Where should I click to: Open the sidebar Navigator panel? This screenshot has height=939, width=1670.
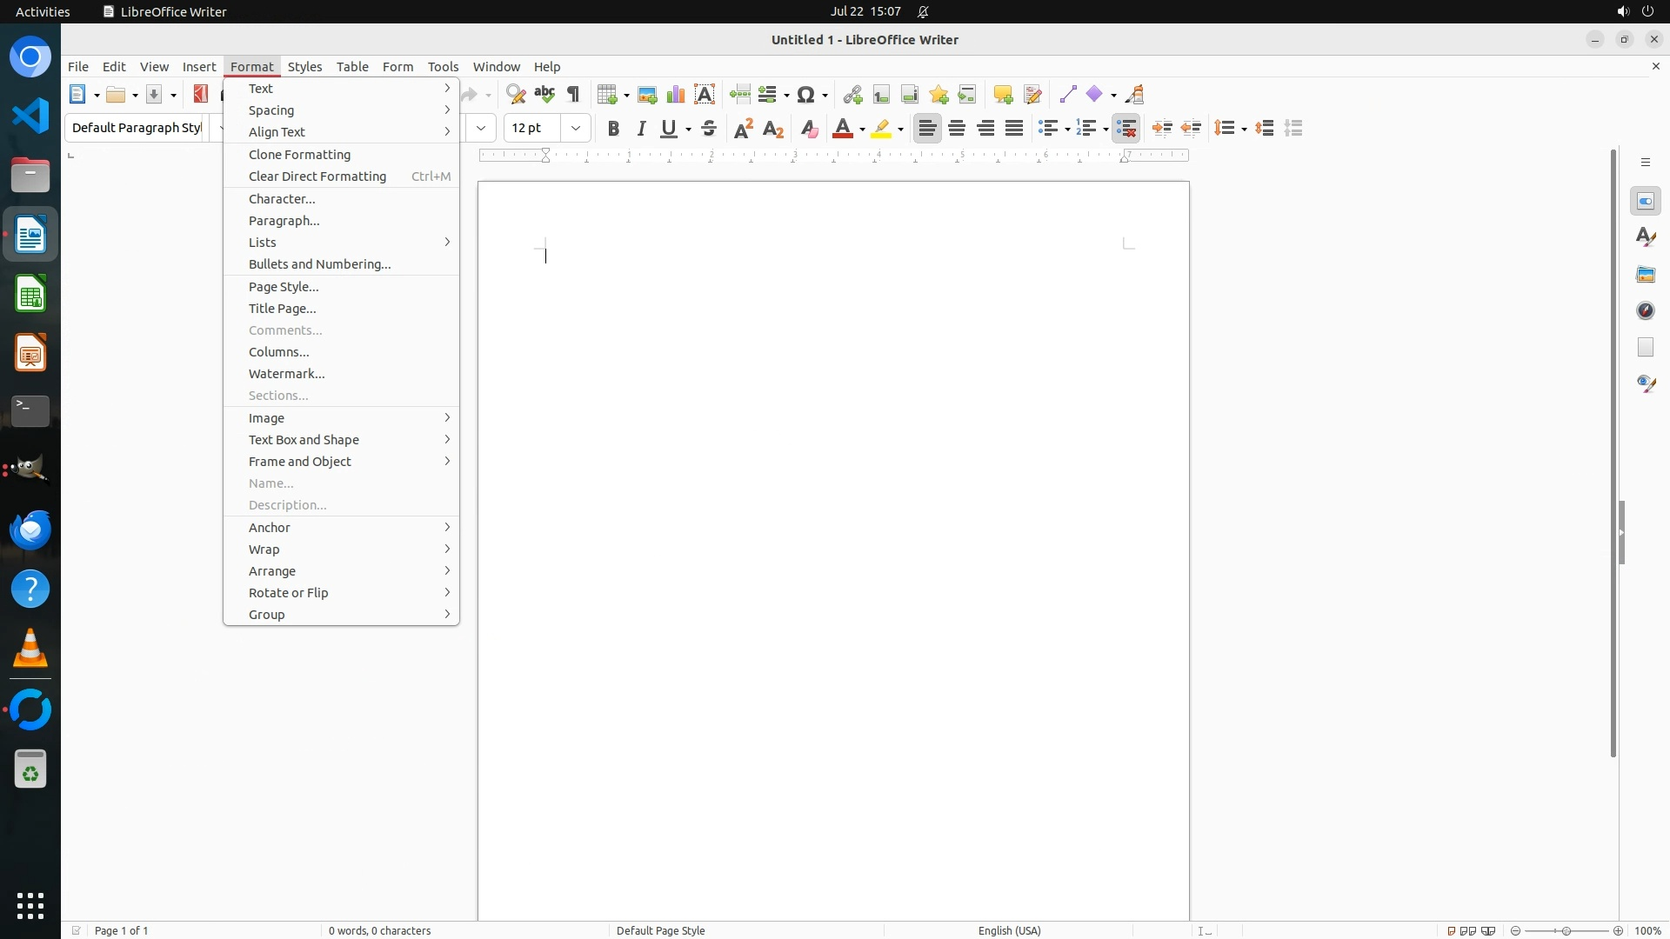(x=1646, y=311)
